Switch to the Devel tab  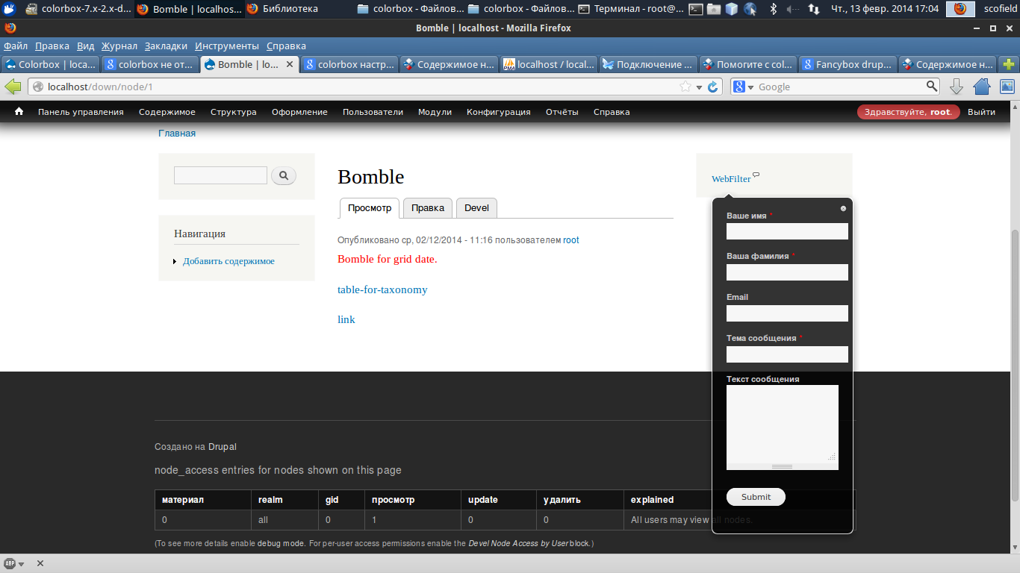[x=476, y=208]
